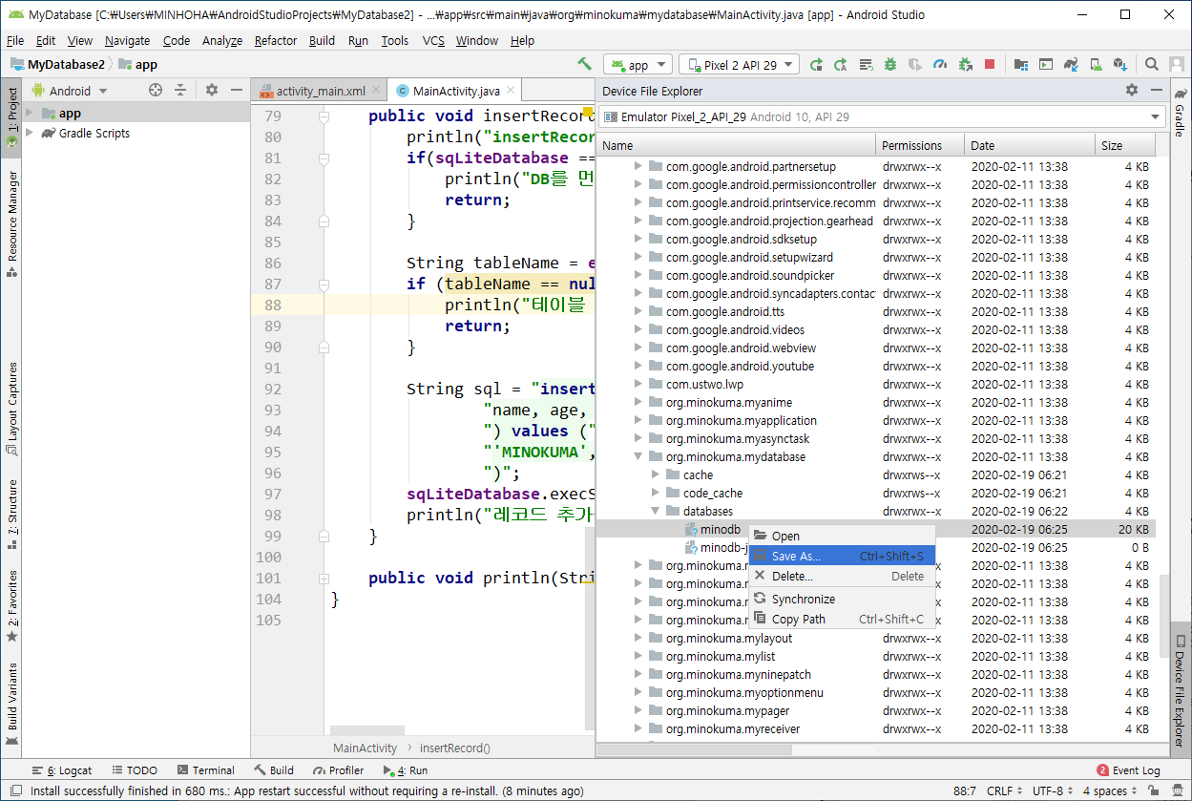The height and width of the screenshot is (801, 1192).
Task: Open the emulator device selector combo box
Action: [x=882, y=116]
